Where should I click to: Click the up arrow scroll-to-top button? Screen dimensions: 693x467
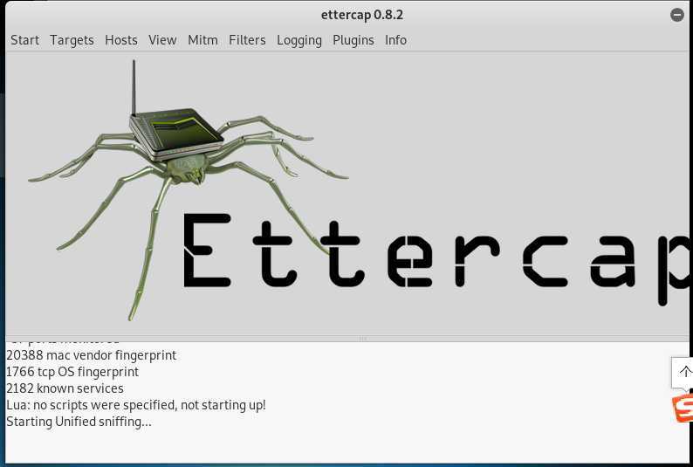[684, 372]
